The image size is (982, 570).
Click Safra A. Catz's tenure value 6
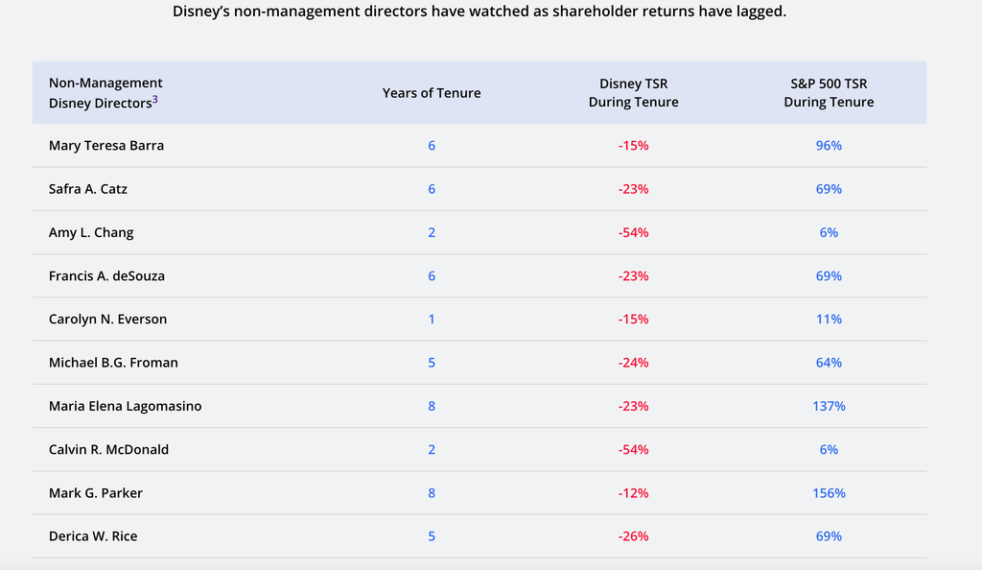click(432, 188)
